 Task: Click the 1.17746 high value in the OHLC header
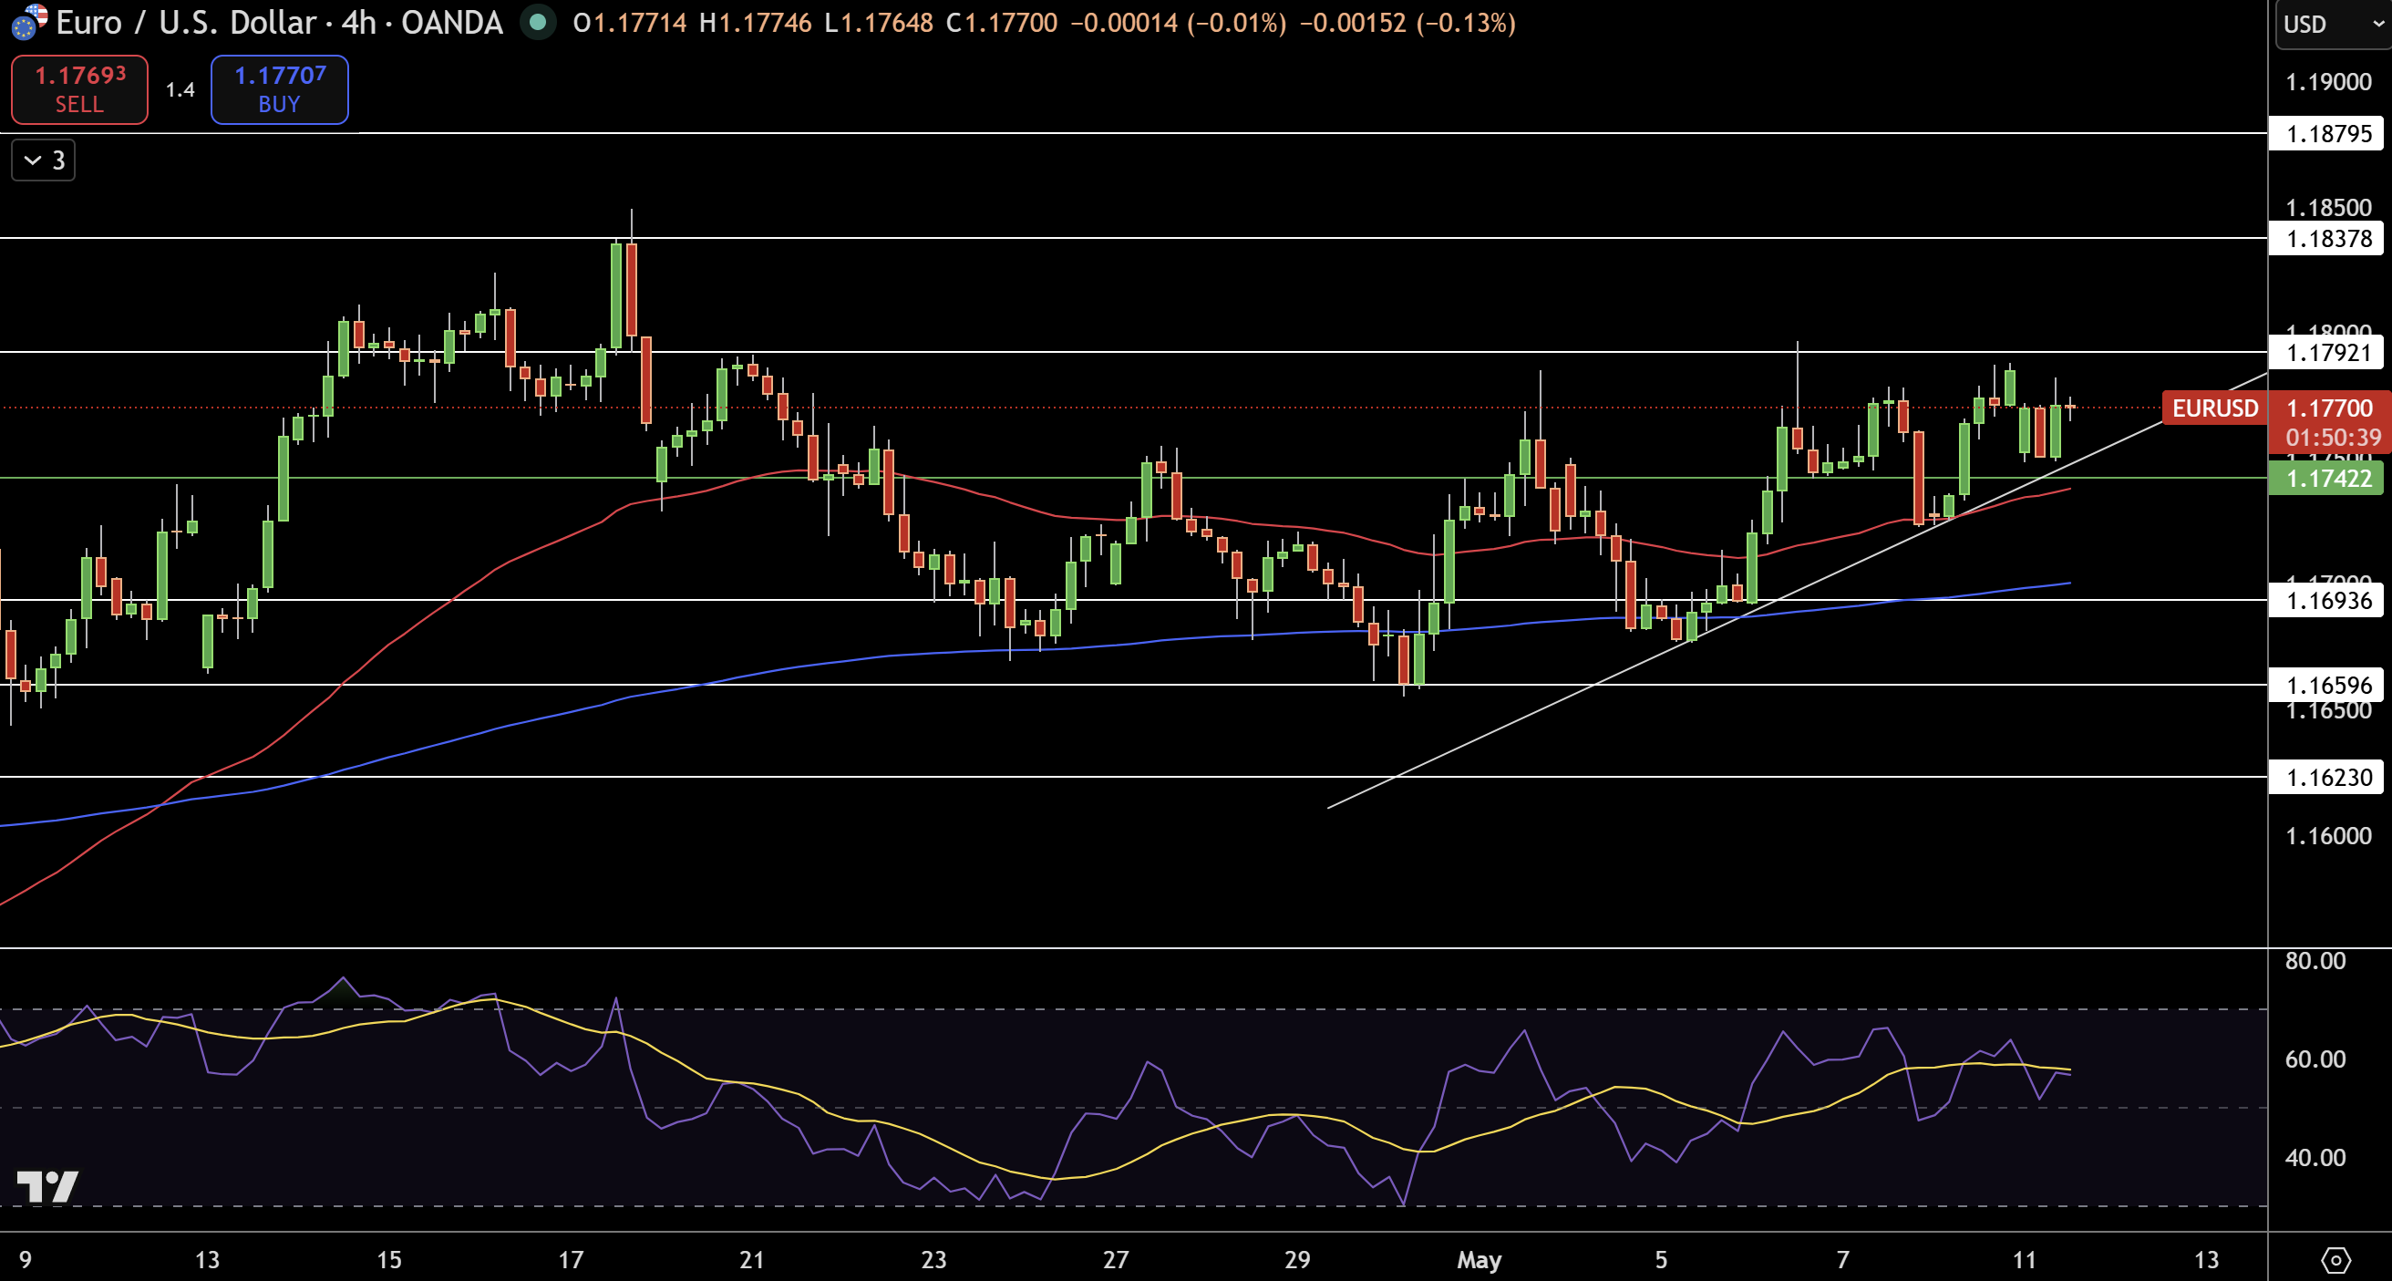(x=764, y=22)
